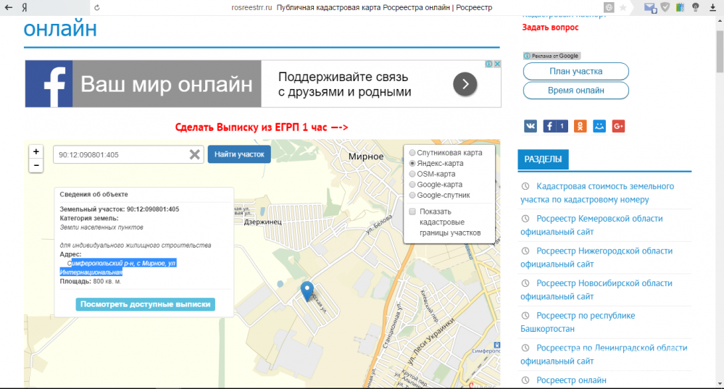The image size is (724, 389).
Task: Share the page on Facebook
Action: point(555,126)
